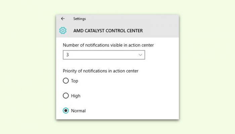235x134 pixels.
Task: Go back using the left arrow
Action: [x=63, y=19]
